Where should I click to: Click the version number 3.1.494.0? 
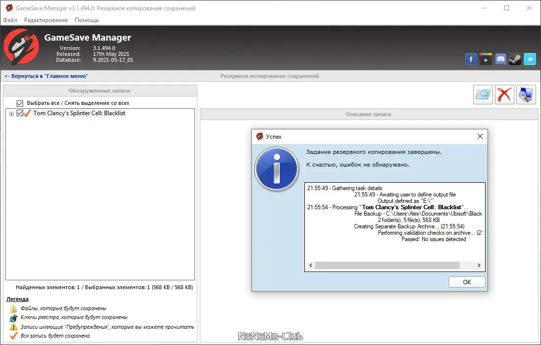tap(104, 48)
